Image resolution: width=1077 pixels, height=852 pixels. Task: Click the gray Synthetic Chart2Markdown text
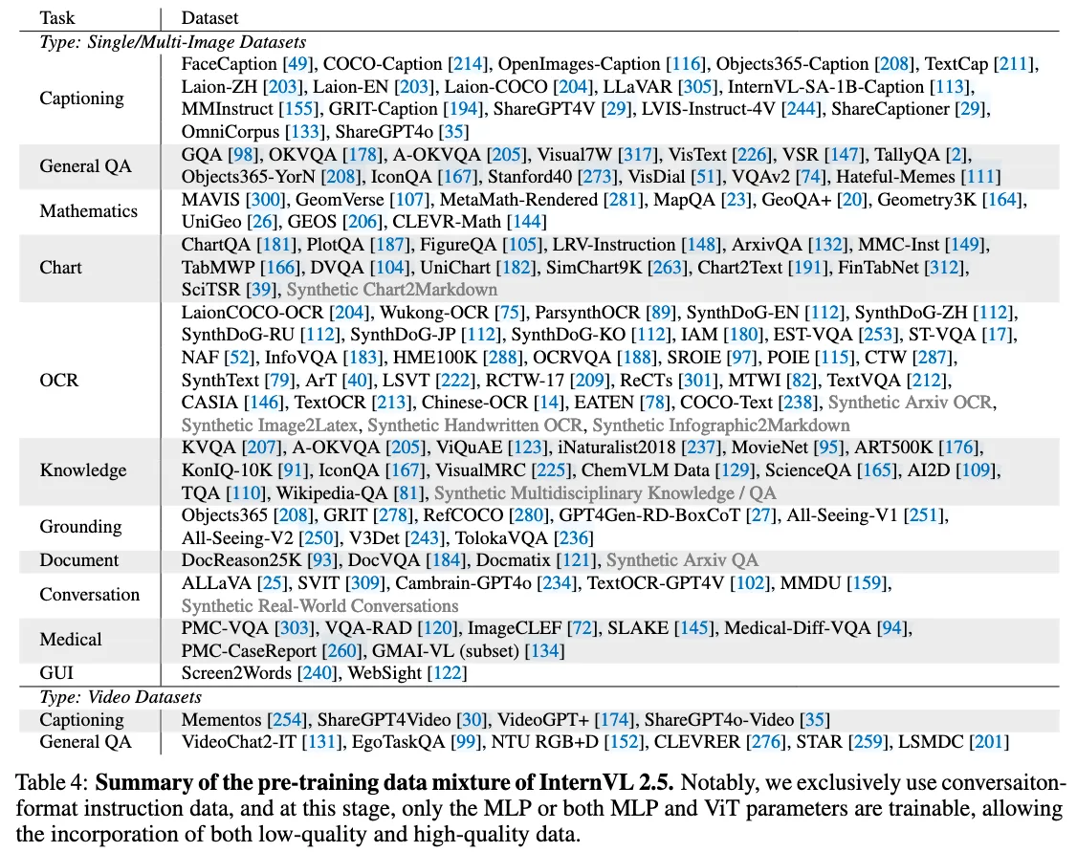[392, 289]
